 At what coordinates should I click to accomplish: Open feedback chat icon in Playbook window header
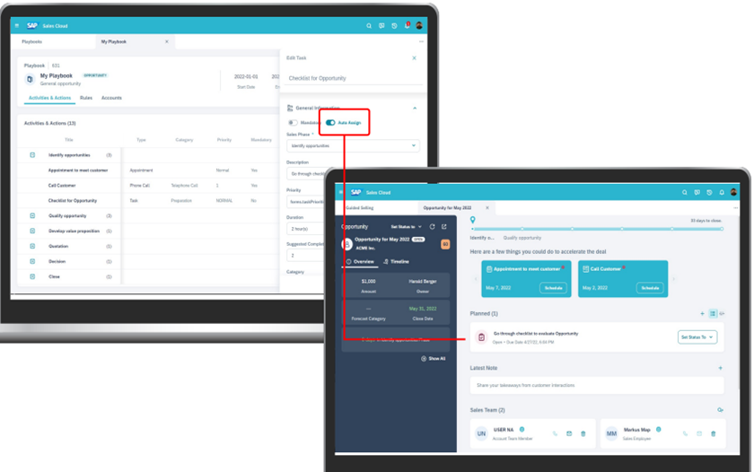381,26
